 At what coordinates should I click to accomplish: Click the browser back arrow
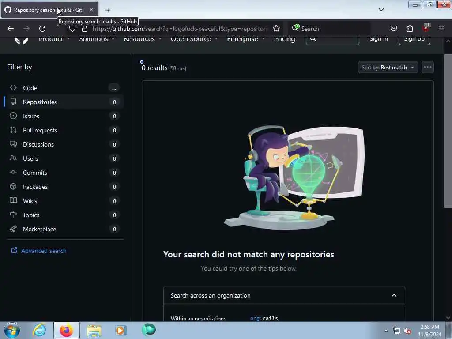(x=11, y=29)
